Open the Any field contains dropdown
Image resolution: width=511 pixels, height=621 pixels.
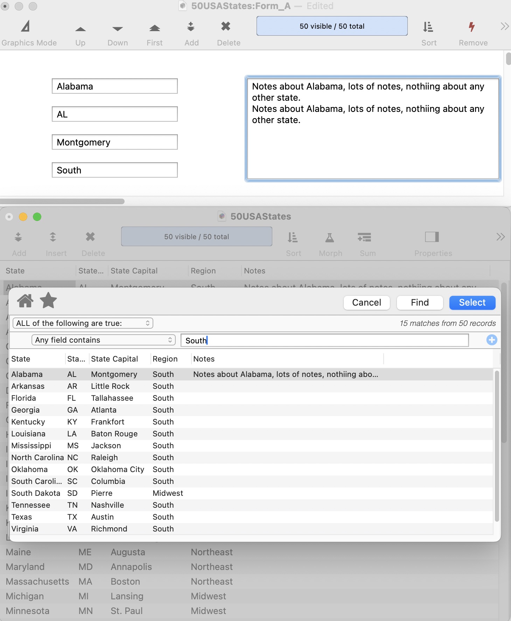(x=104, y=340)
